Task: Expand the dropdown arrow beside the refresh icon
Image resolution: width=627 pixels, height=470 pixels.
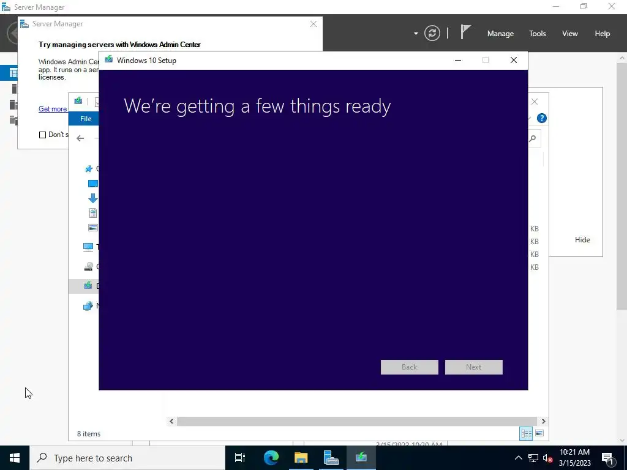Action: click(416, 34)
